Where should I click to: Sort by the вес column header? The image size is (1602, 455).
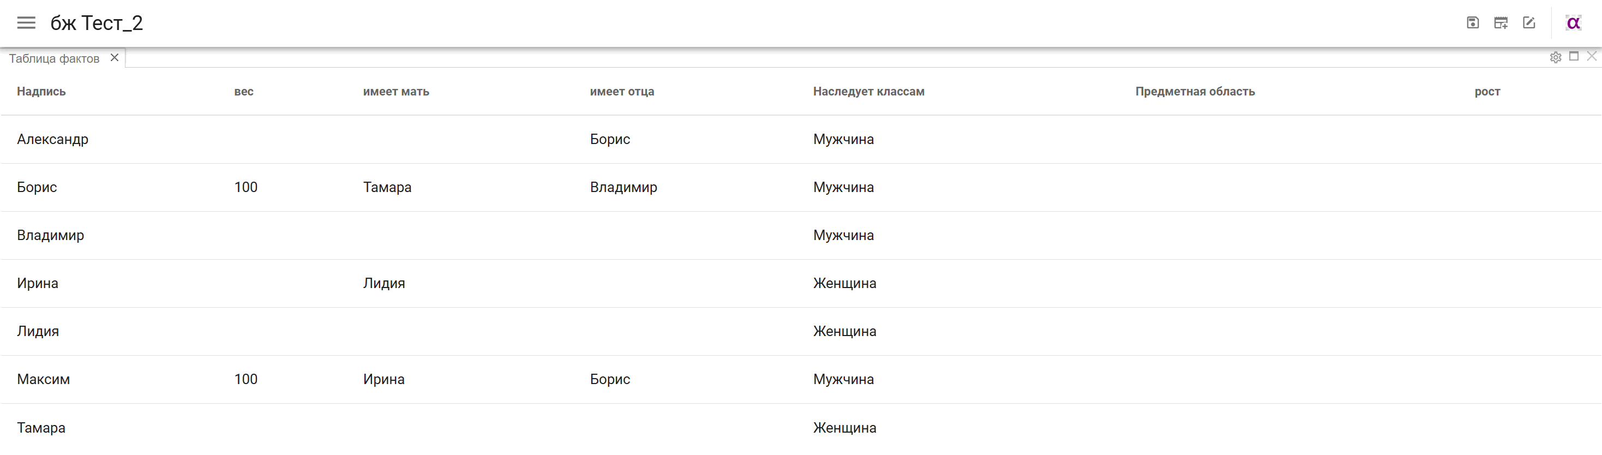(x=244, y=92)
